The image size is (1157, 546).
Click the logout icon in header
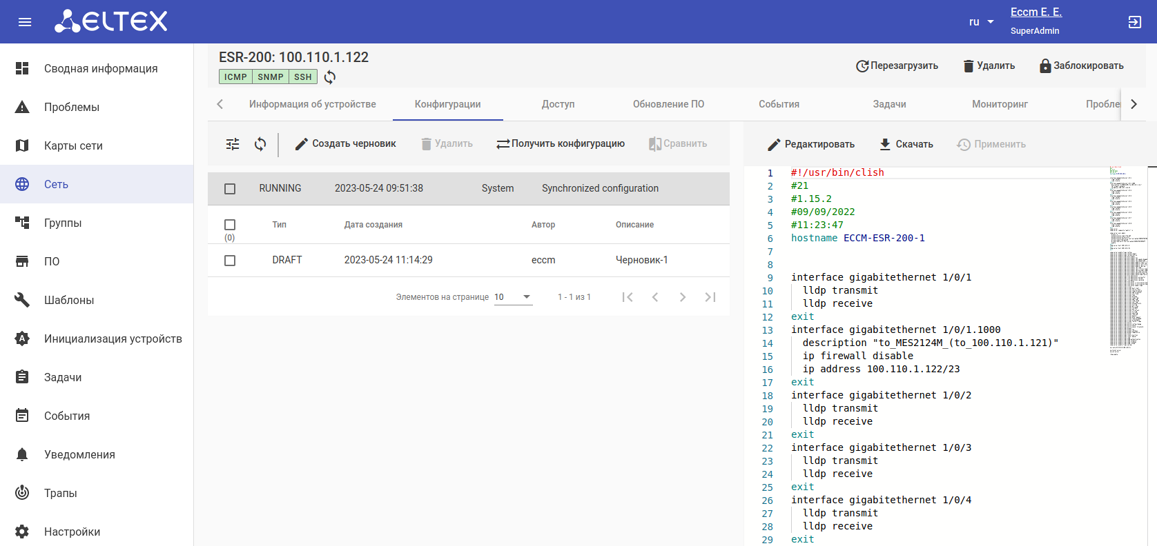tap(1134, 22)
